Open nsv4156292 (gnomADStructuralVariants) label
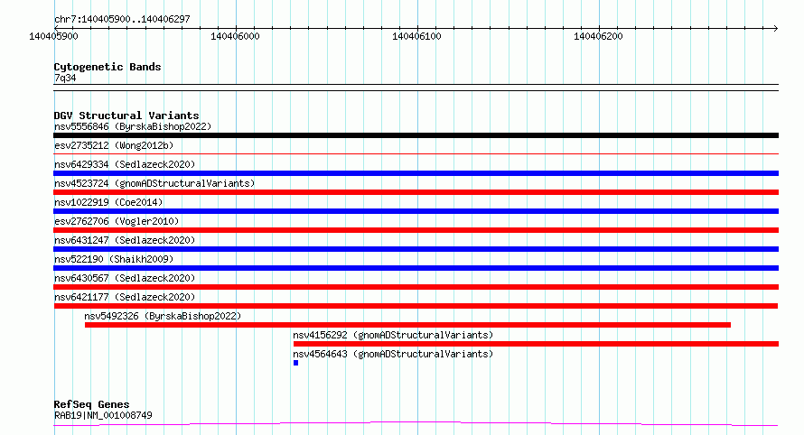This screenshot has height=435, width=804. (393, 335)
